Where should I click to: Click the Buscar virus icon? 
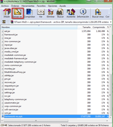(98, 13)
